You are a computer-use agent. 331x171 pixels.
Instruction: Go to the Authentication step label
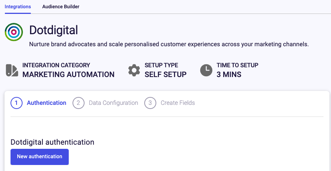(x=47, y=103)
